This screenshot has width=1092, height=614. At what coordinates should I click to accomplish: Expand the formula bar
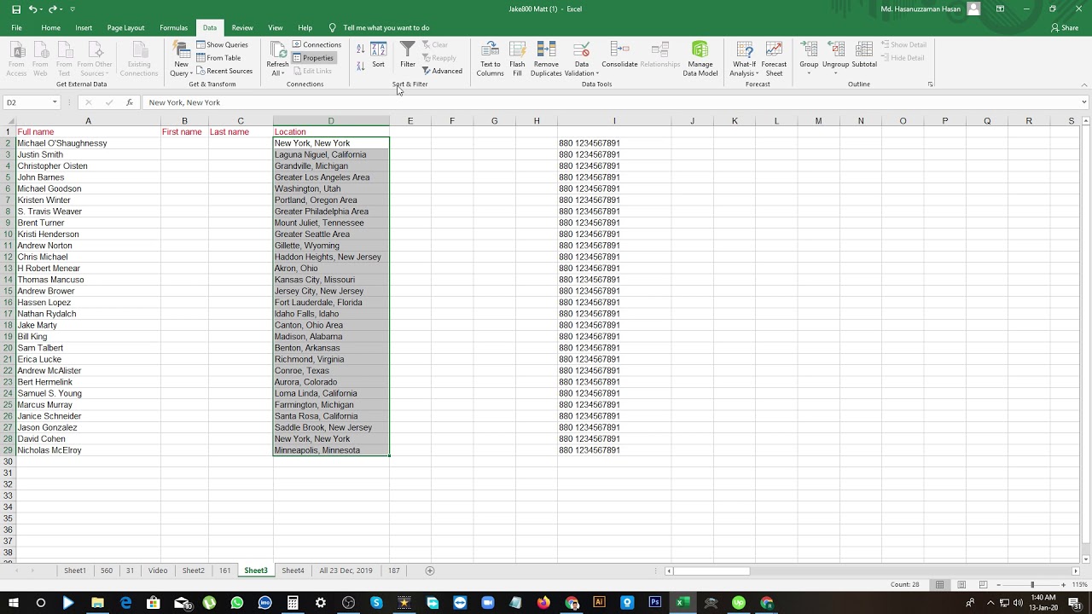point(1083,102)
